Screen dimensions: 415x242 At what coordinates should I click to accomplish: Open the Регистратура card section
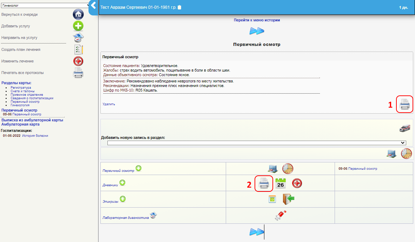click(x=21, y=88)
